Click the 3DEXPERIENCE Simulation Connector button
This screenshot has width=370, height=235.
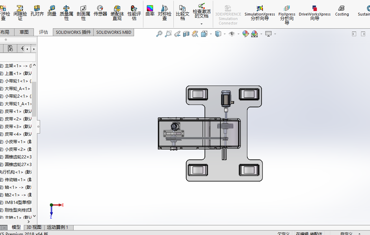228,15
